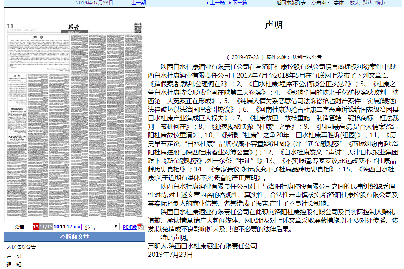Open next article 下一篇
The width and height of the screenshot is (404, 269).
[238, 3]
